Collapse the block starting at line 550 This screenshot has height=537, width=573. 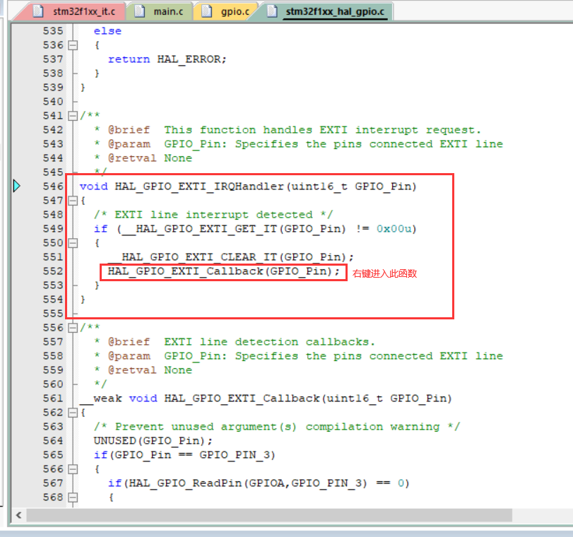point(74,242)
